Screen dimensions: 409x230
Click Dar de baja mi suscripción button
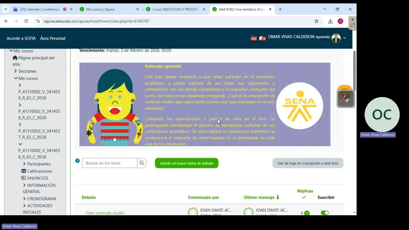[x=308, y=163]
